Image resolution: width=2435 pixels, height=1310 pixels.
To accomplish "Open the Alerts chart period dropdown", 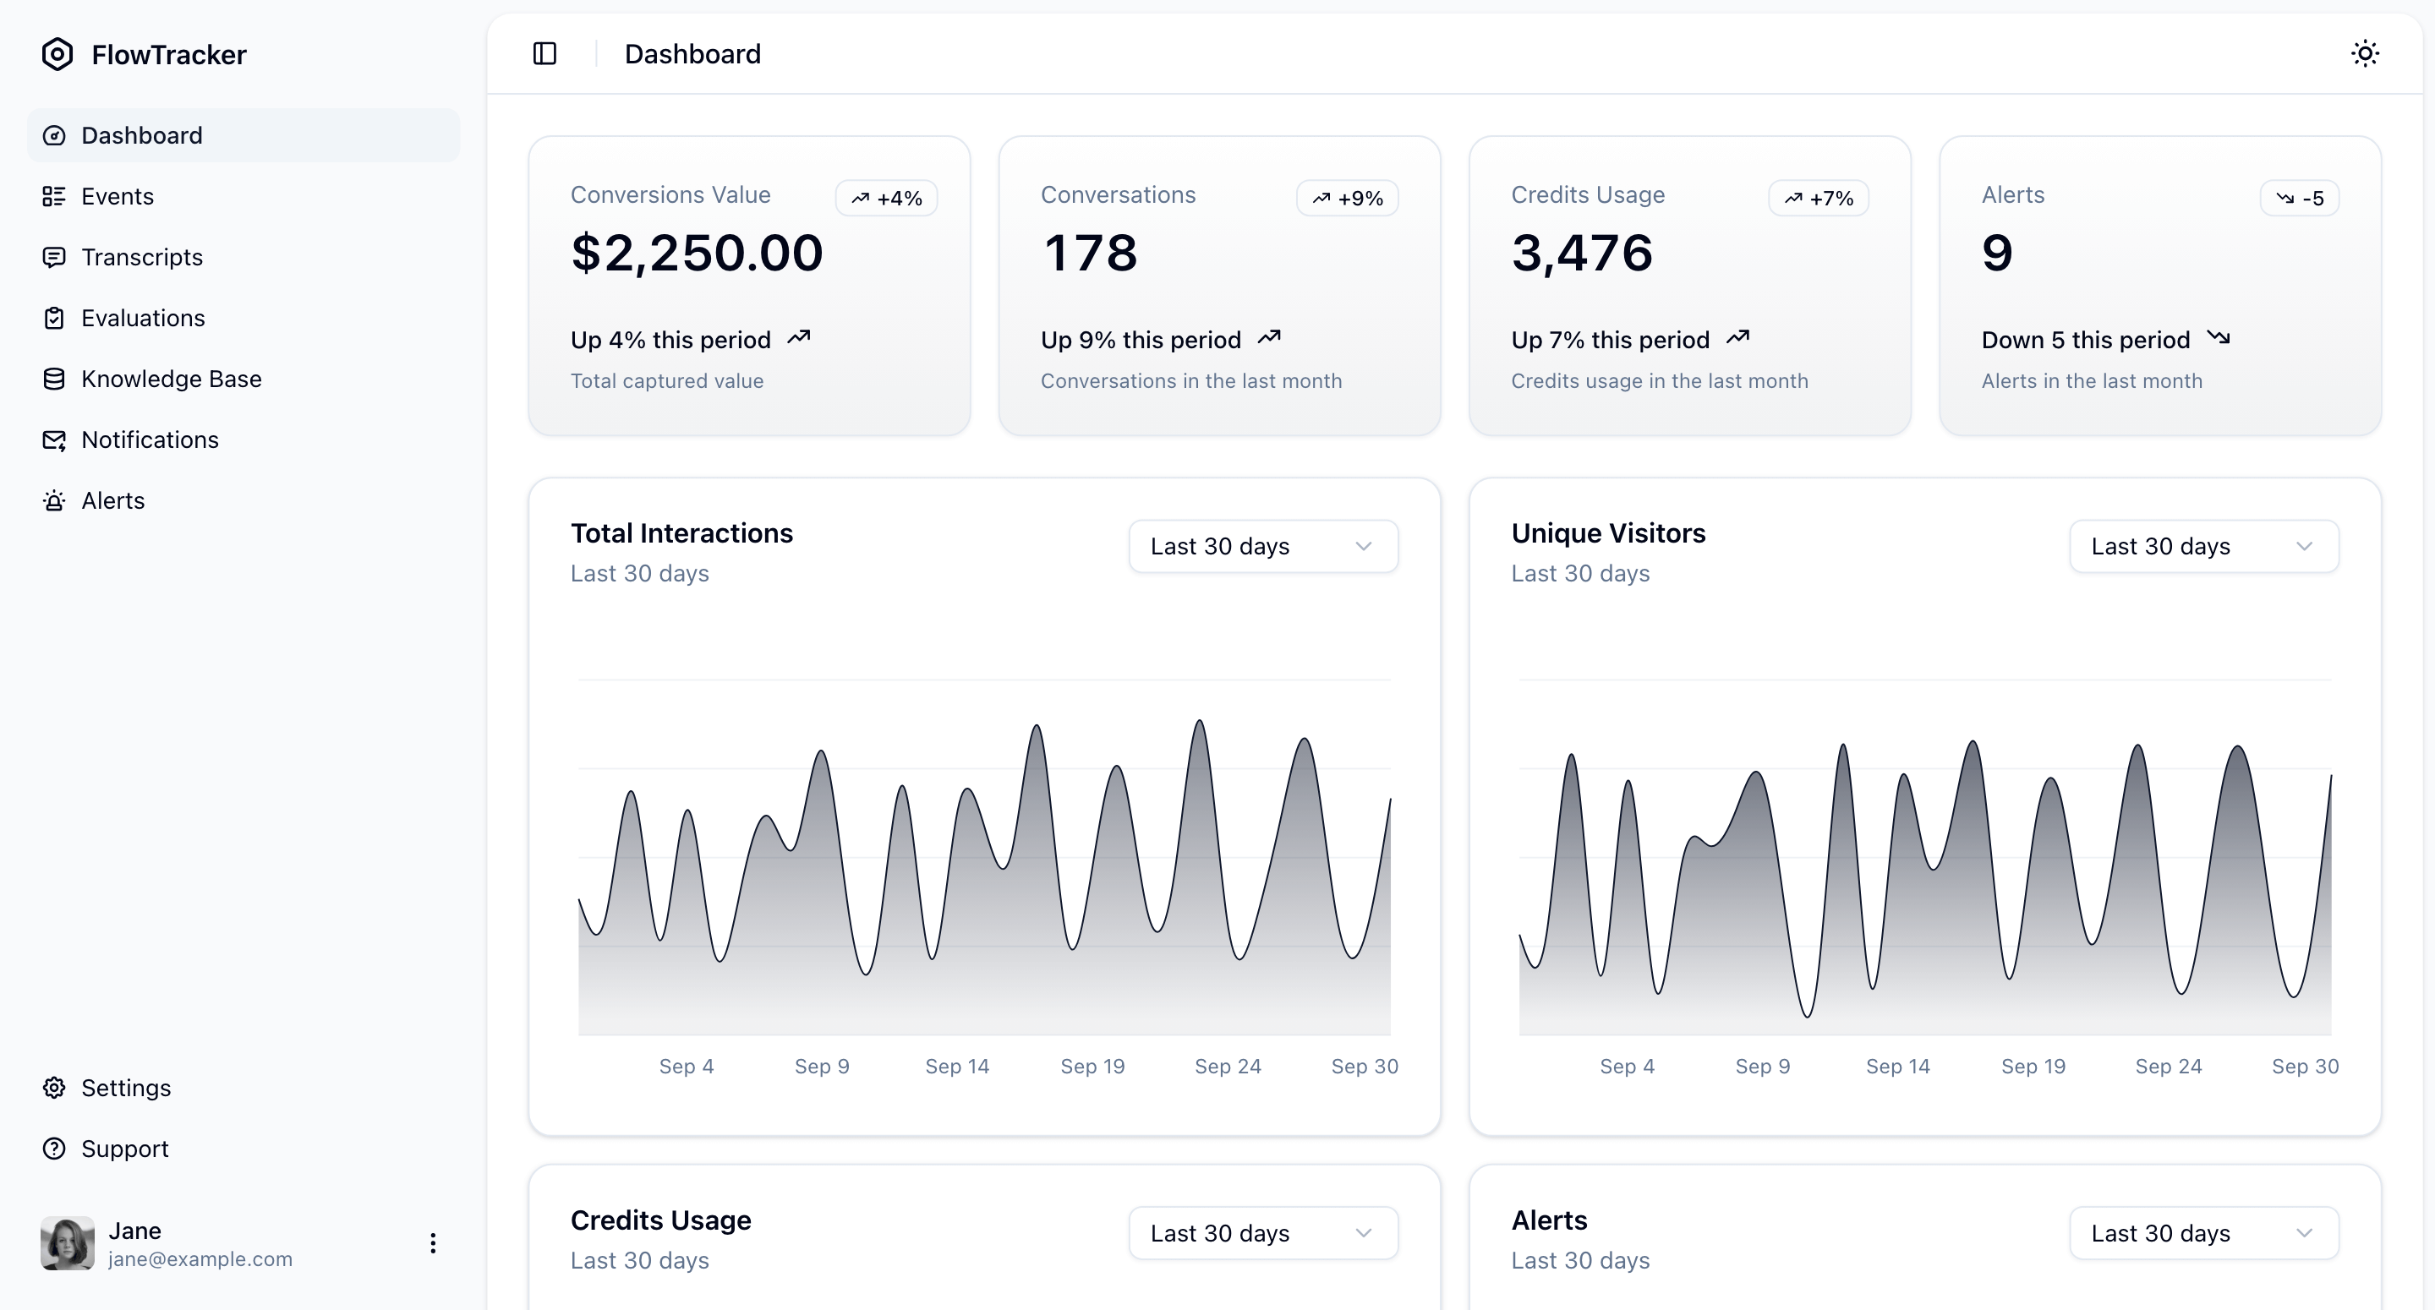I will [x=2203, y=1233].
